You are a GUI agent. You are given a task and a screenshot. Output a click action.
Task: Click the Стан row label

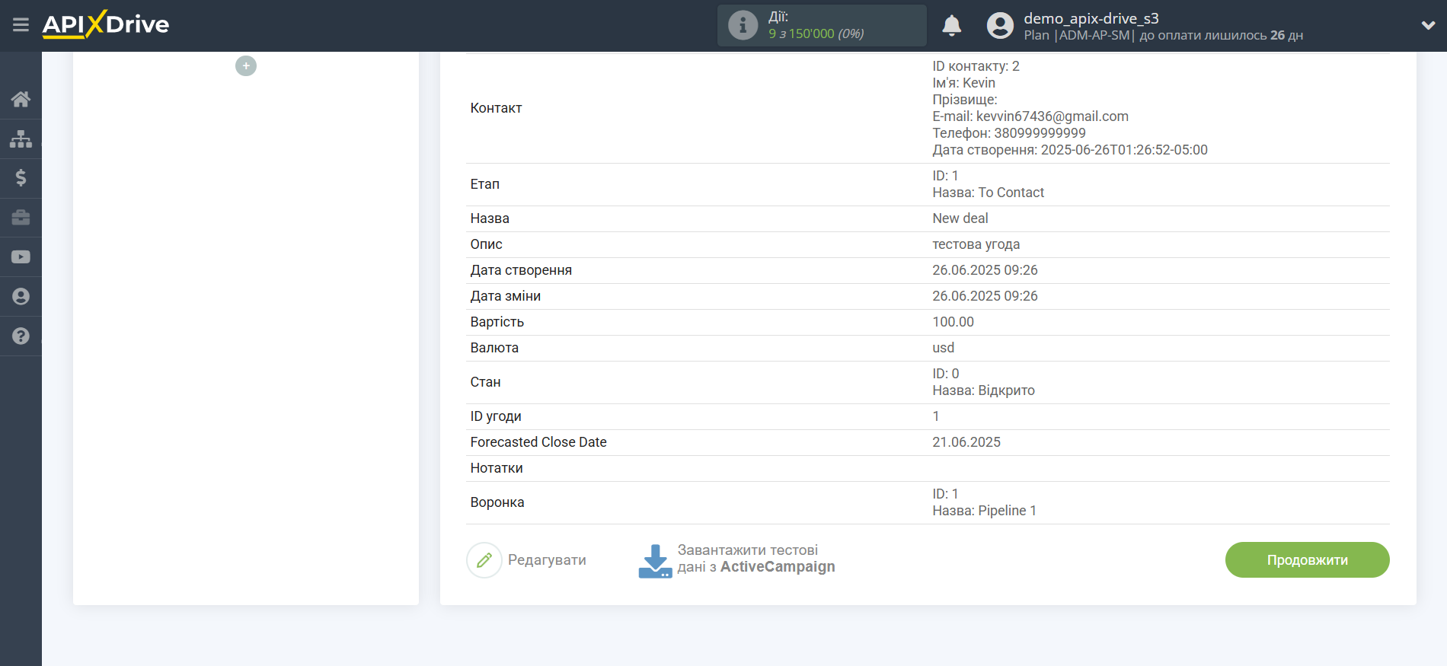pyautogui.click(x=485, y=382)
